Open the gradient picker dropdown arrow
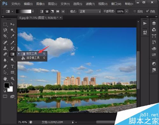The image size is (159, 125). pos(33,11)
